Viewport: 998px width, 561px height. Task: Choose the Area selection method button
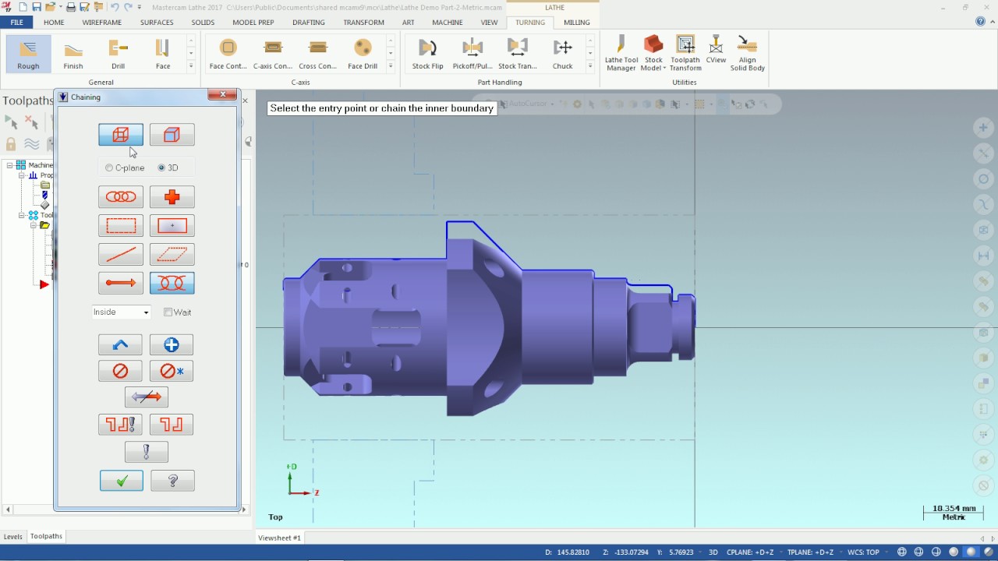coord(172,226)
